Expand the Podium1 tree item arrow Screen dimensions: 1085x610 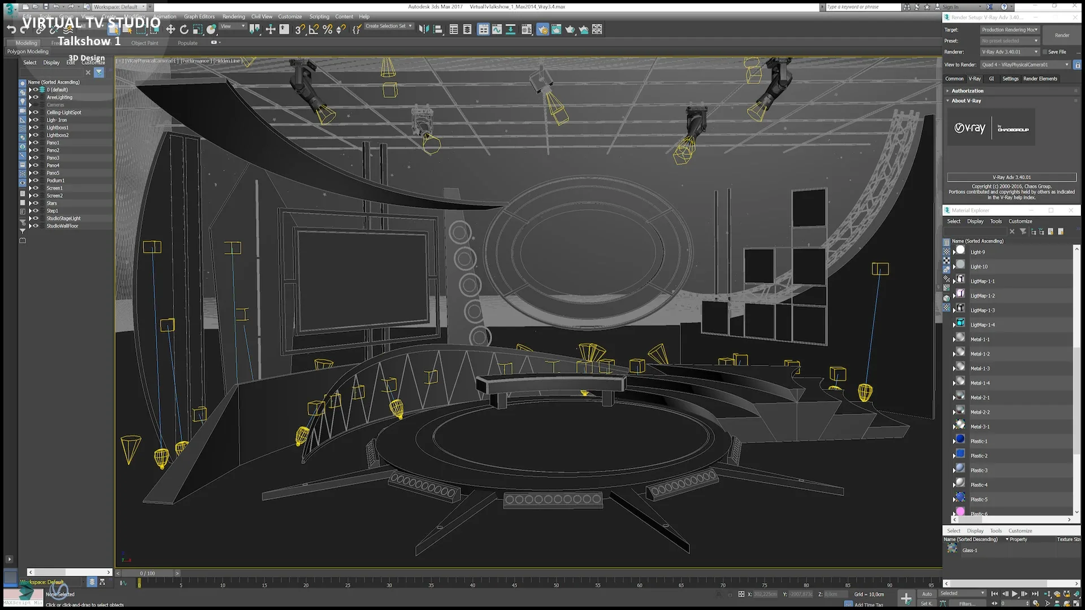click(x=30, y=181)
